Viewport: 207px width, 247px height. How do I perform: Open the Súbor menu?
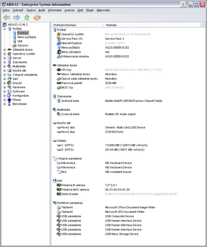[6, 10]
